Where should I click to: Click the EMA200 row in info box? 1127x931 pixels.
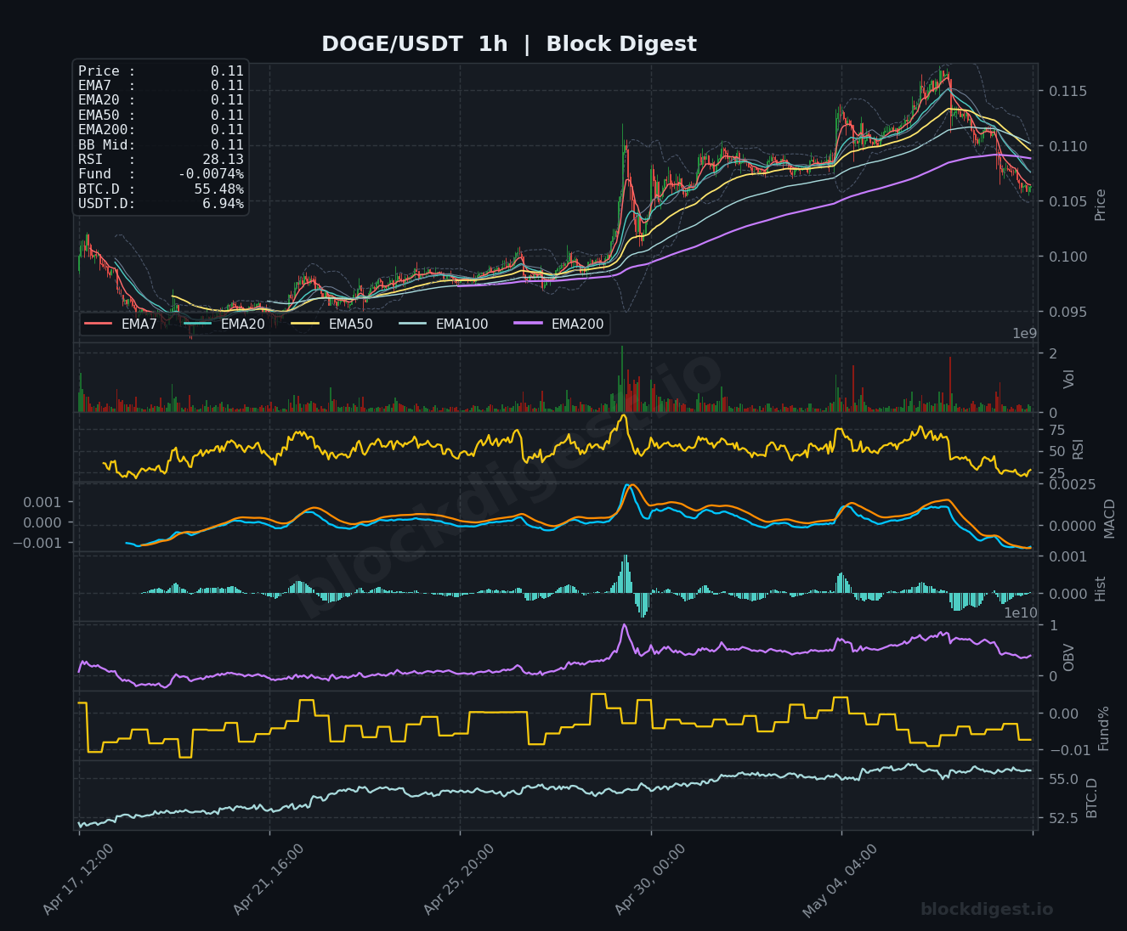coord(161,130)
